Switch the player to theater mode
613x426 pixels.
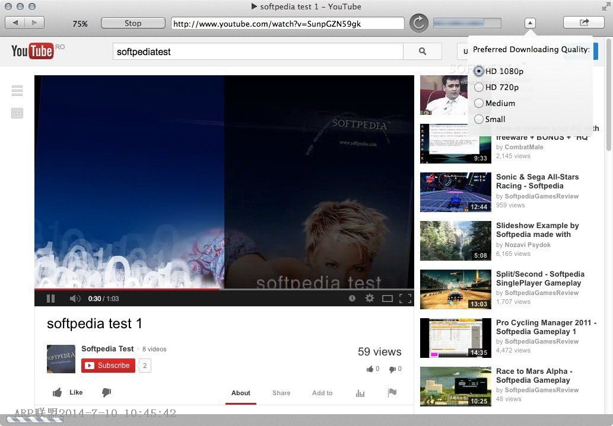click(x=388, y=299)
